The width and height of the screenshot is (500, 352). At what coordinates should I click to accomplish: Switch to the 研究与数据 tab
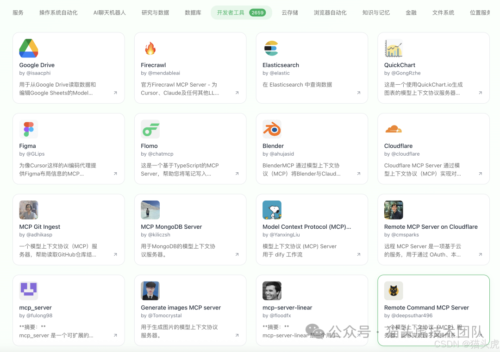tap(155, 13)
